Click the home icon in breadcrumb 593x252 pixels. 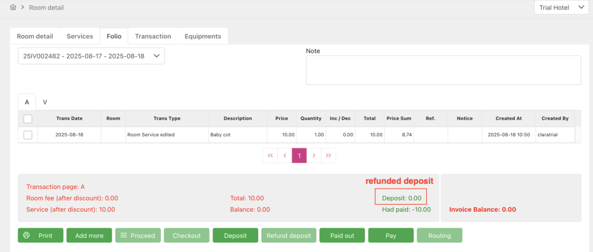tap(13, 8)
